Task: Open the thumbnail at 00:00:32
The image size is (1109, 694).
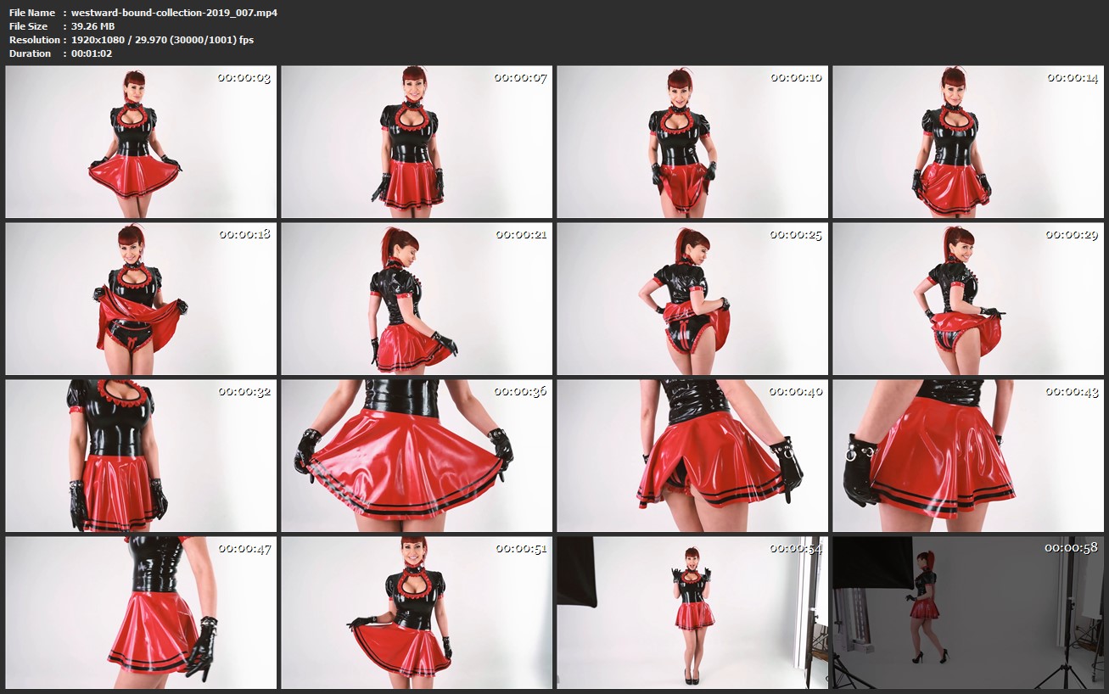Action: [141, 456]
